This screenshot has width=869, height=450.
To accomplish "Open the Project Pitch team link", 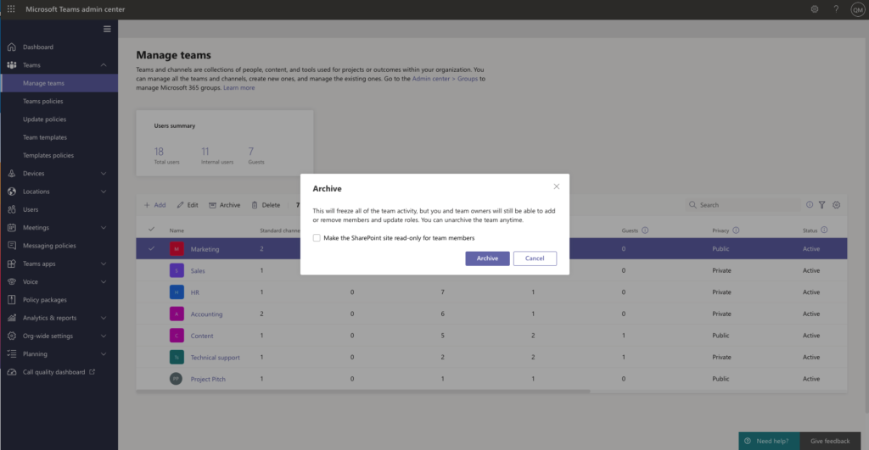I will point(208,379).
